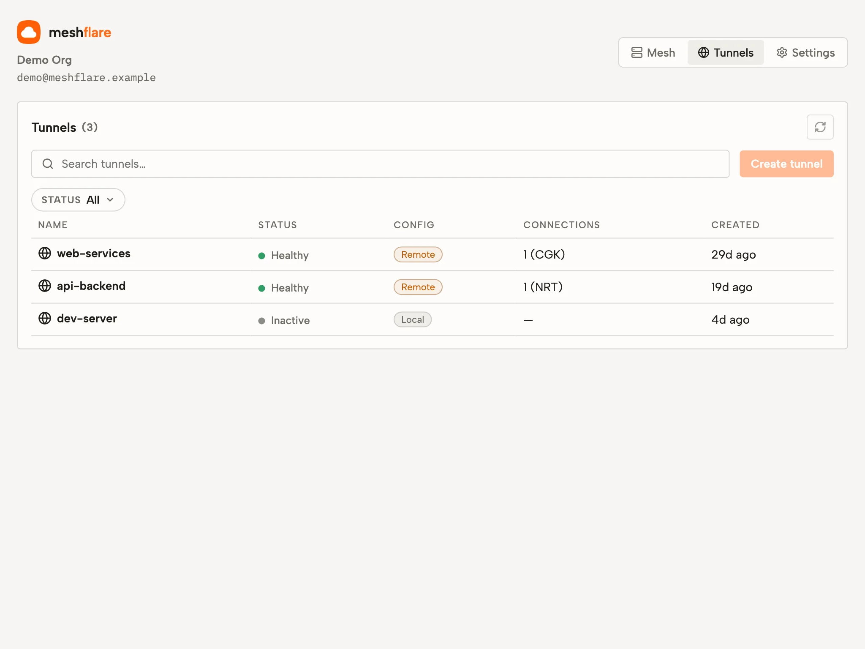Click the Inactive status text for dev-server
The height and width of the screenshot is (649, 865).
(290, 321)
